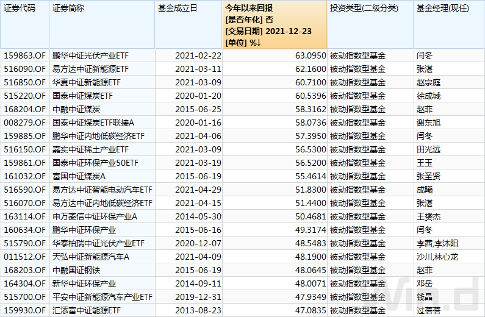The height and width of the screenshot is (317, 485).
Task: Open fund 鹏华中证光伏产业ETF
Action: tap(90, 56)
